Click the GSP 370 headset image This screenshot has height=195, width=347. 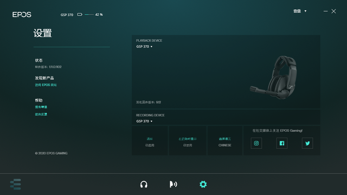(x=273, y=77)
